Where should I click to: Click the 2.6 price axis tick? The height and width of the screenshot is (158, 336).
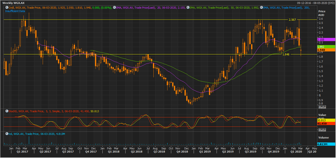pyautogui.click(x=320, y=19)
